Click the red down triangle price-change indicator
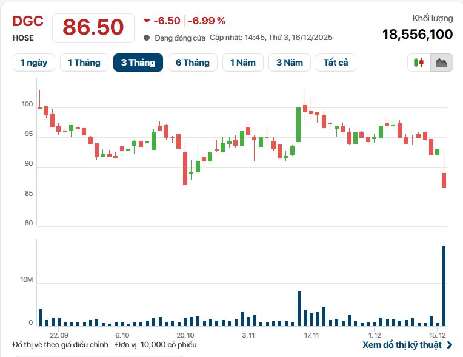The image size is (463, 357). [147, 21]
